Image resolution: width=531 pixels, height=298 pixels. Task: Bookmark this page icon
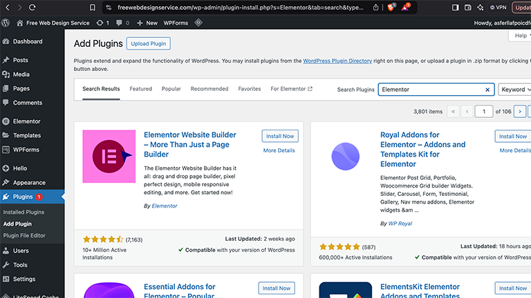pos(93,8)
